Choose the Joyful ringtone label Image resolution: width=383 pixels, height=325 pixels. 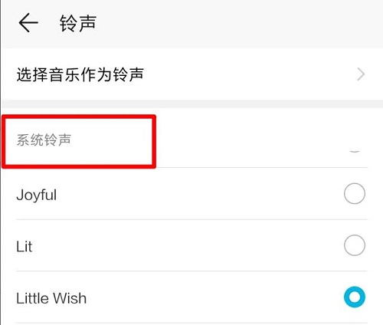[37, 195]
